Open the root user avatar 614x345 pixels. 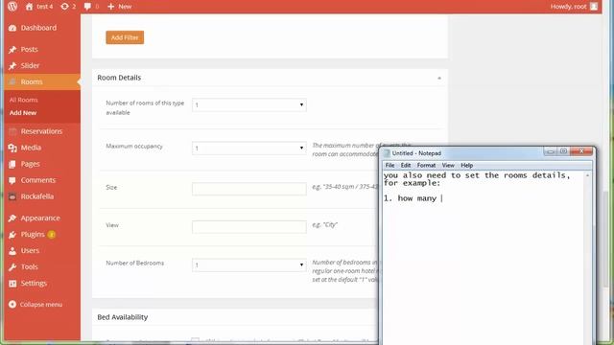594,7
